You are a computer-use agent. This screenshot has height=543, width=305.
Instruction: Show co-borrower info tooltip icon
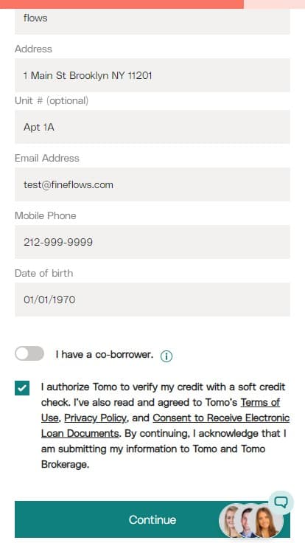tap(166, 356)
